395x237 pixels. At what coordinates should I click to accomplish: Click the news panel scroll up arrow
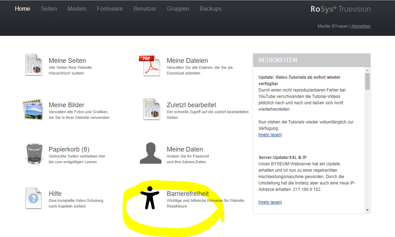coord(367,70)
